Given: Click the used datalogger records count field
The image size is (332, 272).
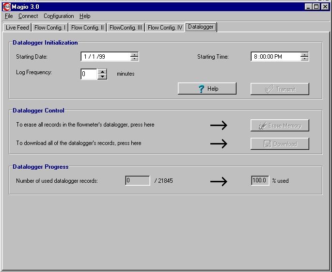Looking at the screenshot, I should 138,180.
